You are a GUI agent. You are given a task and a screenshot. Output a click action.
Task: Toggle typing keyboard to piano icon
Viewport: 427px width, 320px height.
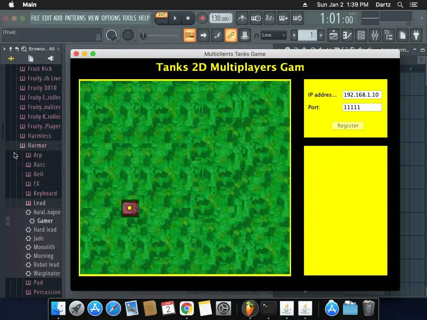(x=190, y=35)
